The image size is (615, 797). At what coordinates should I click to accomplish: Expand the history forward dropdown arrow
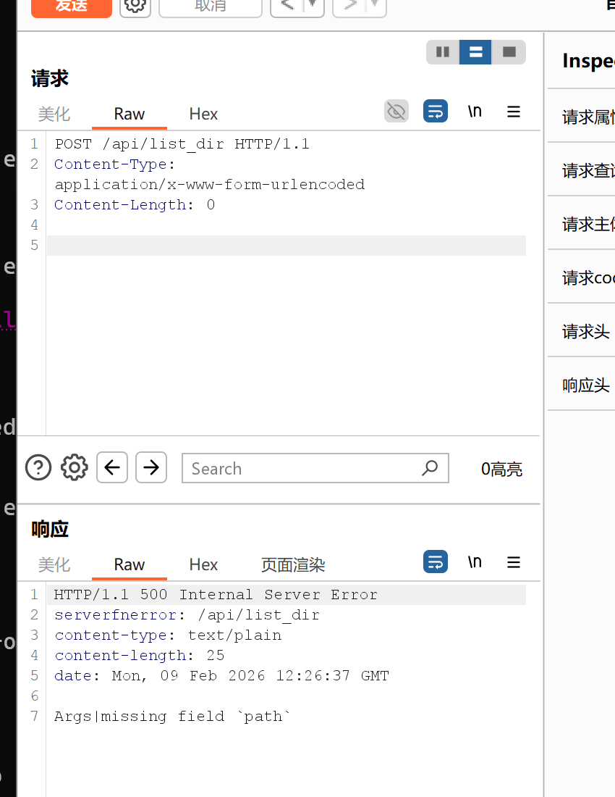coord(376,6)
